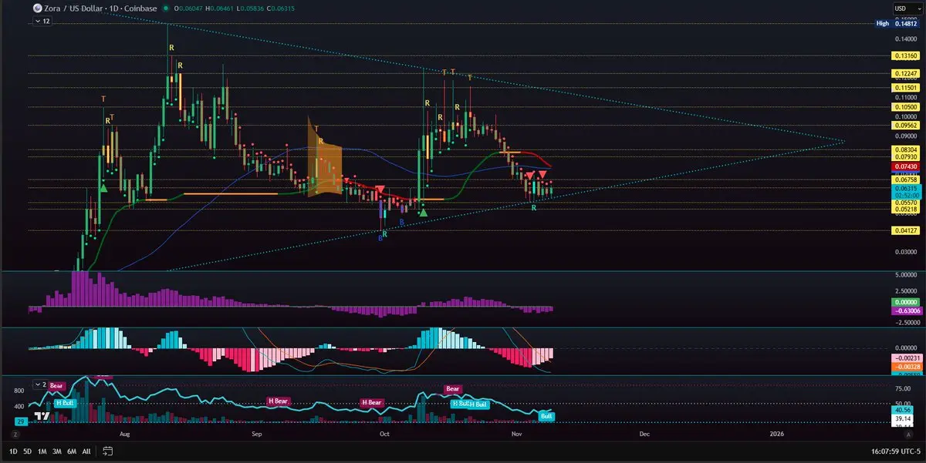Open the USD currency dropdown
This screenshot has width=926, height=463.
pos(900,8)
